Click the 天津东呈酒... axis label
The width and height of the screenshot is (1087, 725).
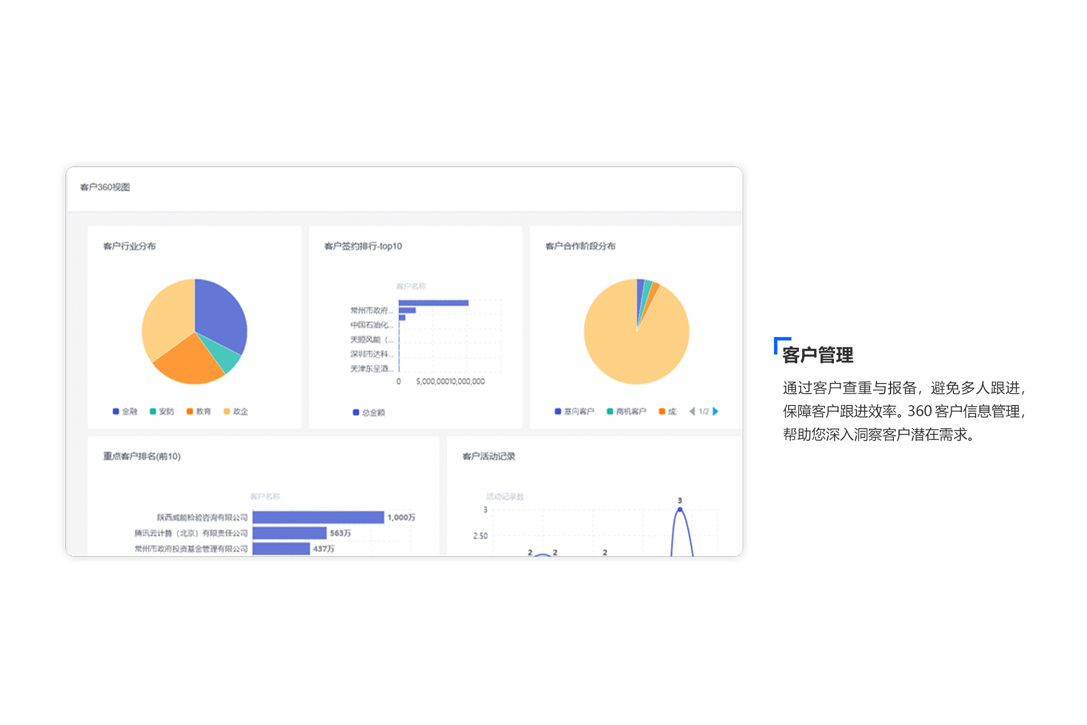pyautogui.click(x=372, y=369)
